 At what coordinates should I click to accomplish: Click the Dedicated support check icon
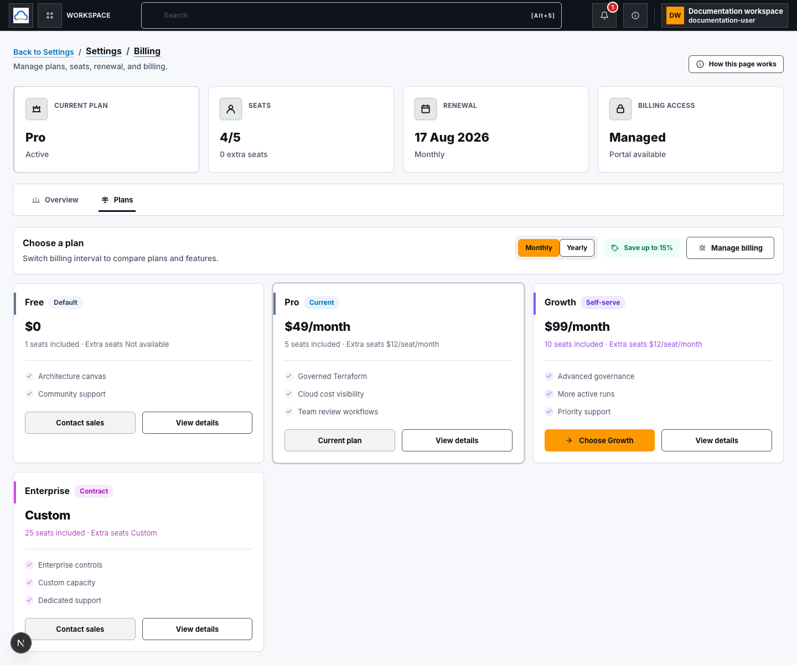point(29,600)
